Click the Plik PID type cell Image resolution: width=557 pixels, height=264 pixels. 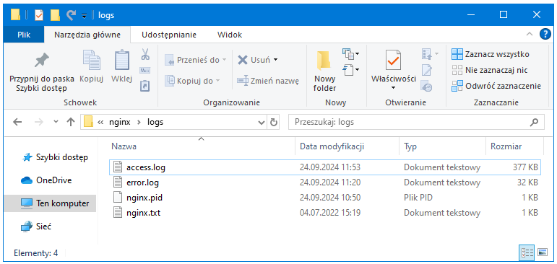click(418, 198)
